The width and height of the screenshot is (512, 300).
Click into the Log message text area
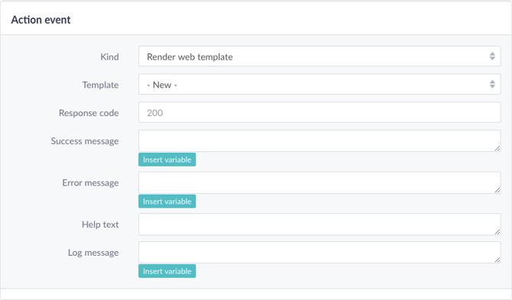pos(319,253)
